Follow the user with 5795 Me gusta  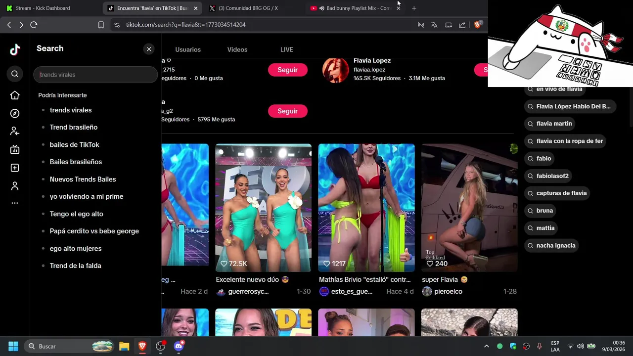(x=288, y=111)
